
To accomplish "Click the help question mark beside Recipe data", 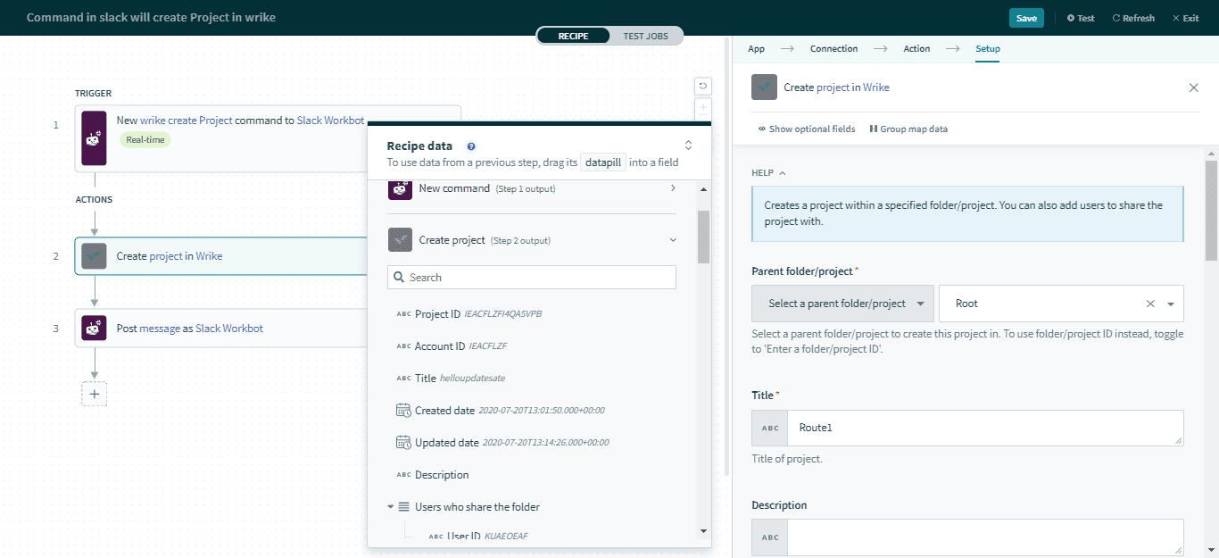I will point(471,146).
